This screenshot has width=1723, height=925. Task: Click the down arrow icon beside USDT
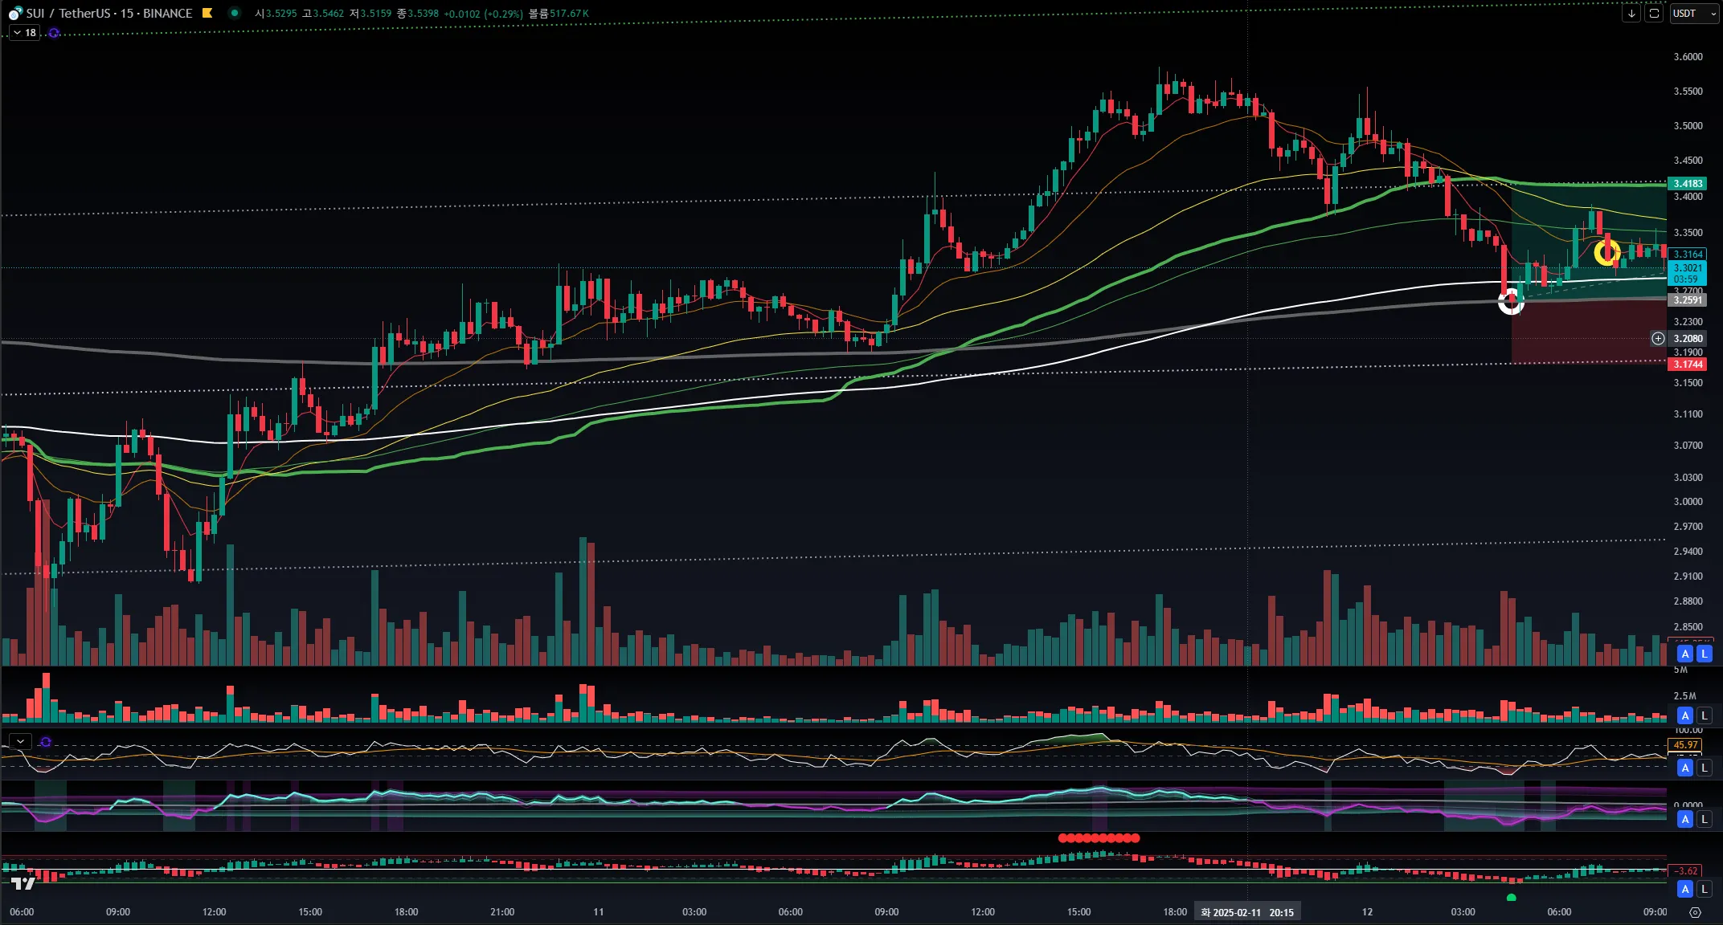[1631, 14]
